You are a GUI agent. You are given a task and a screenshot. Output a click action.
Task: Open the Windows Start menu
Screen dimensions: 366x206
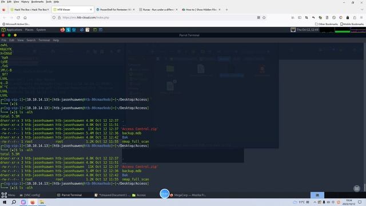(5, 202)
